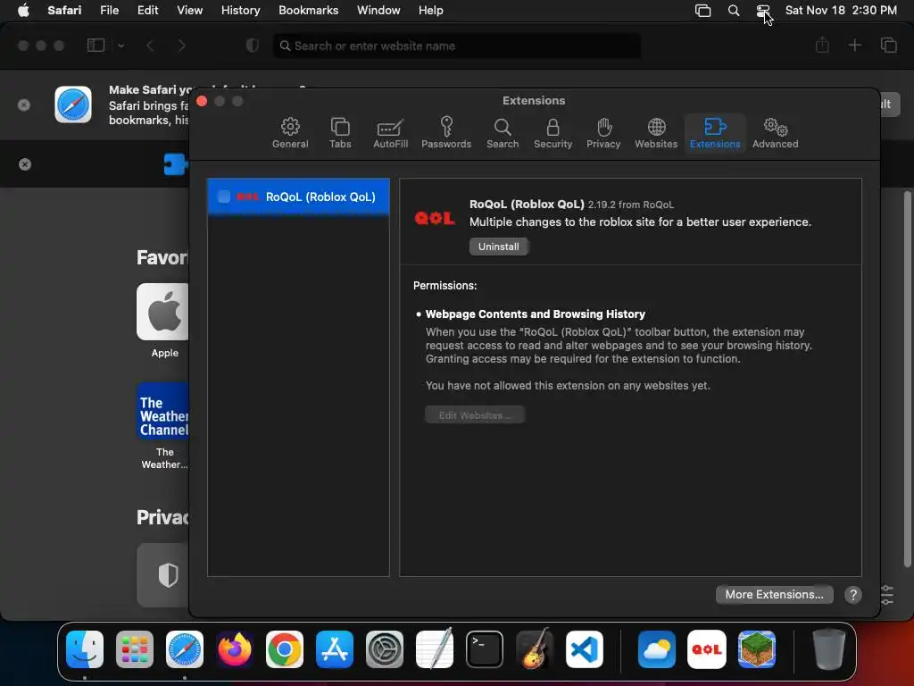Open Terminal from the Dock
Viewport: 914px width, 686px height.
point(485,649)
